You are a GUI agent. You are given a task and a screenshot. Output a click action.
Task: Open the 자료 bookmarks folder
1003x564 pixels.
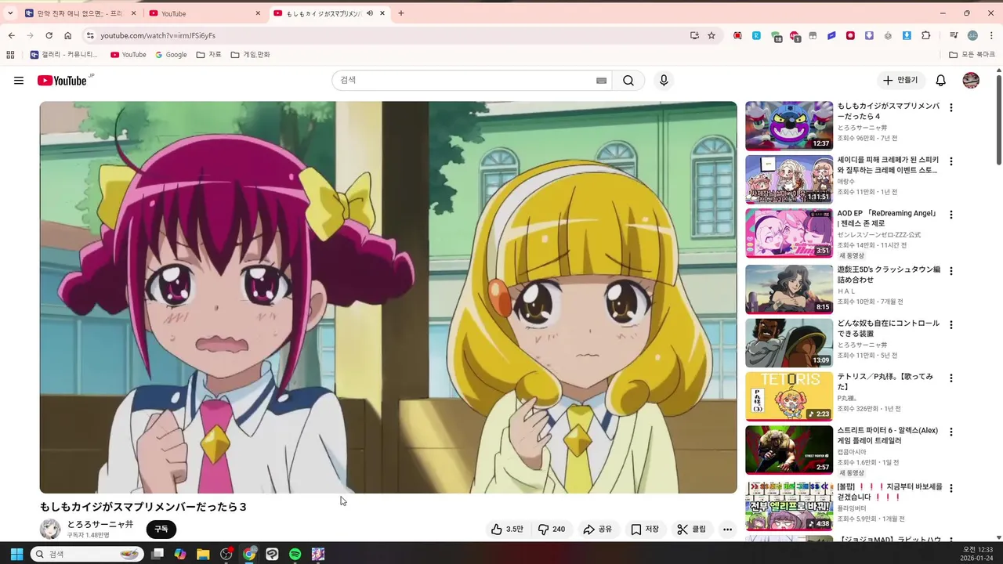[208, 55]
